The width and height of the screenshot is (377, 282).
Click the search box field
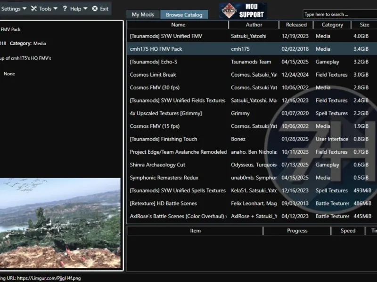[x=340, y=15]
